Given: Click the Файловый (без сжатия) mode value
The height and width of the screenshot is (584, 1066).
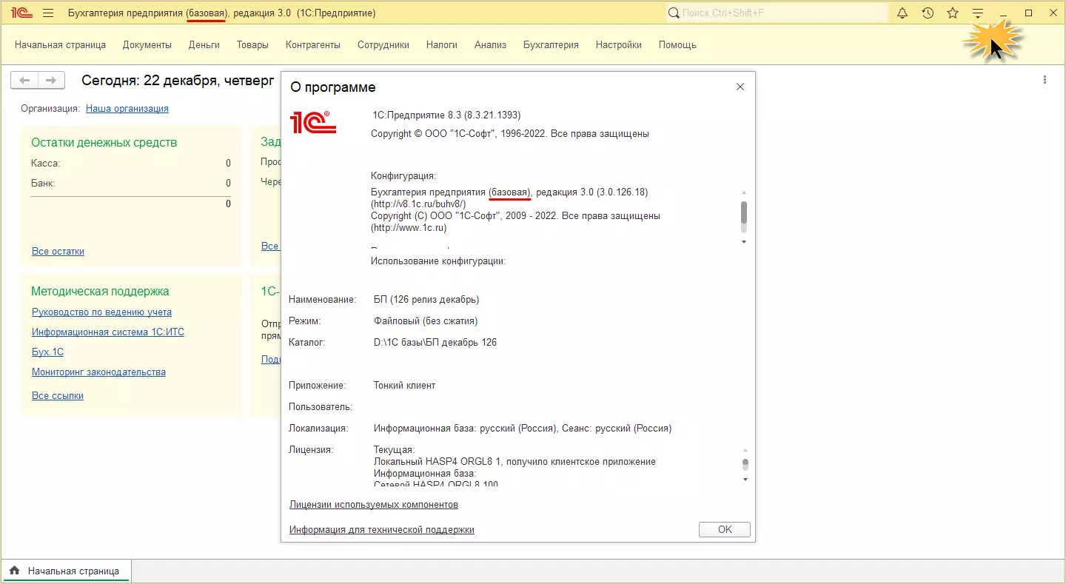Looking at the screenshot, I should [x=426, y=320].
